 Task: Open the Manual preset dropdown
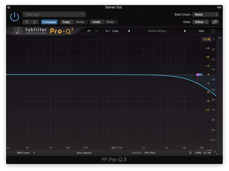[x=54, y=14]
